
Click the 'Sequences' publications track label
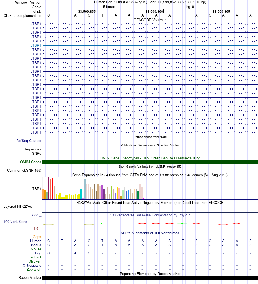click(32, 149)
